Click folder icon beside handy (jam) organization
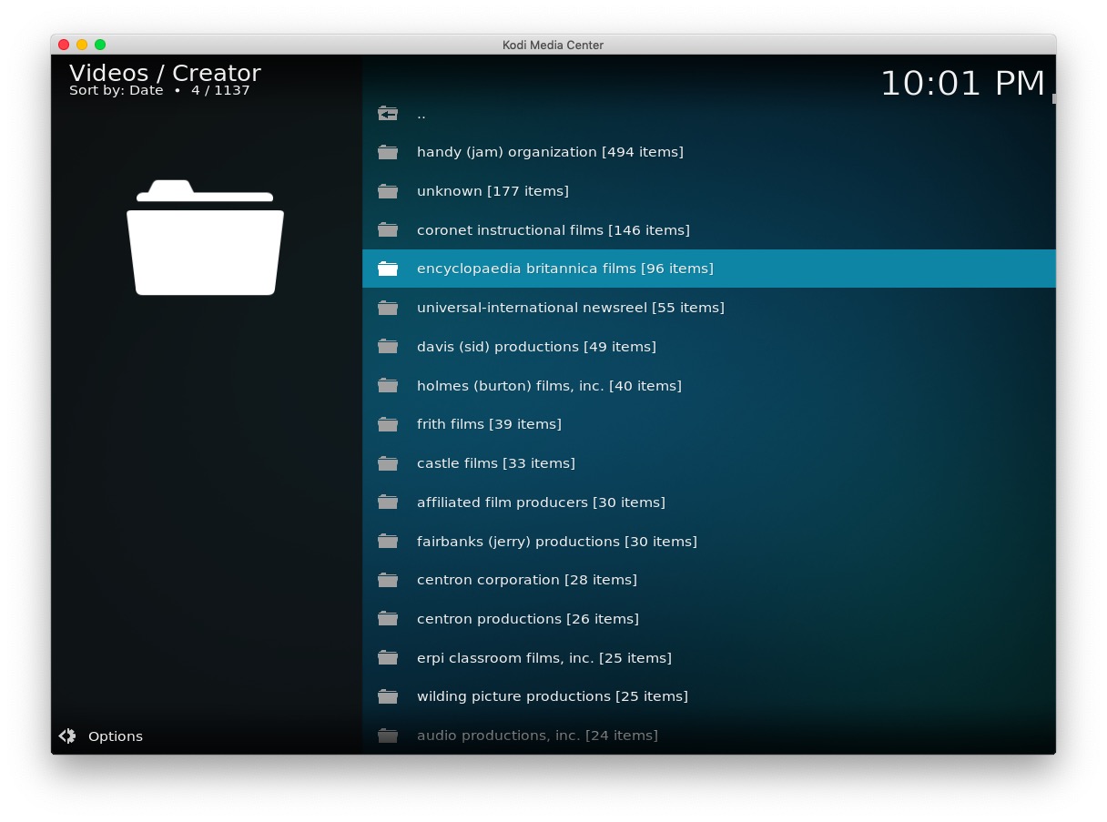Screen dimensions: 1107x822 coord(388,152)
